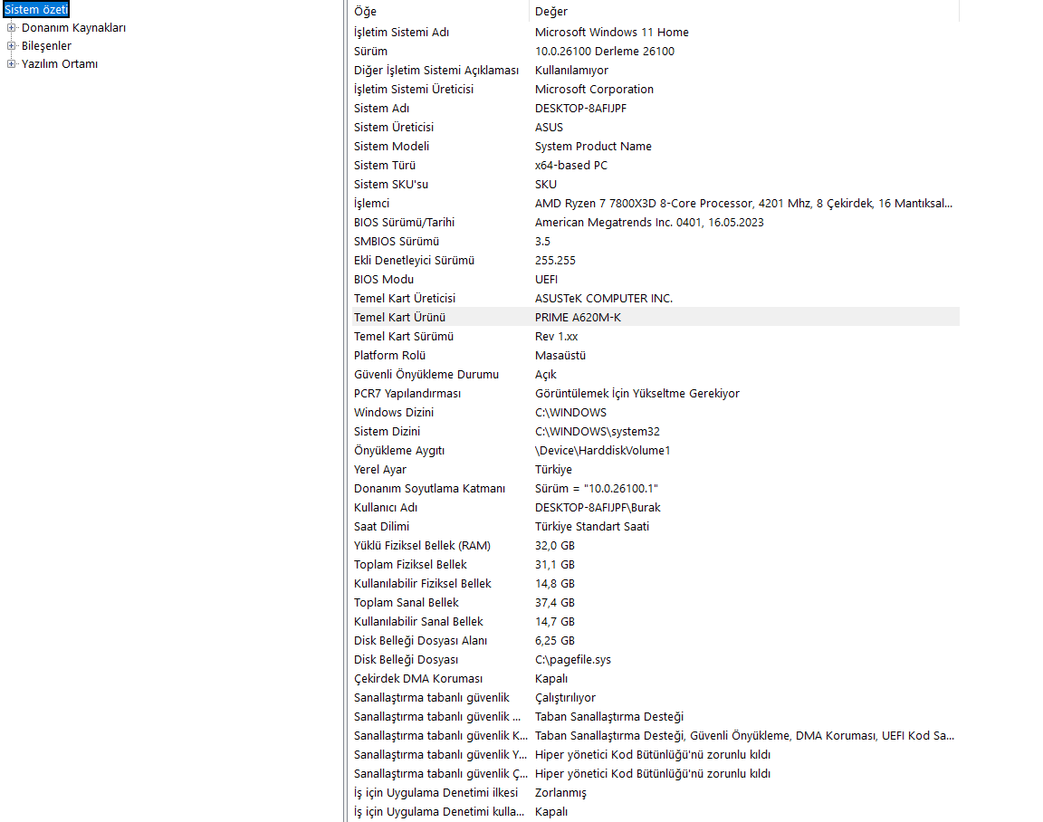Click the ASUS manufacturer value
Viewport: 1043px width, 822px height.
coord(549,127)
